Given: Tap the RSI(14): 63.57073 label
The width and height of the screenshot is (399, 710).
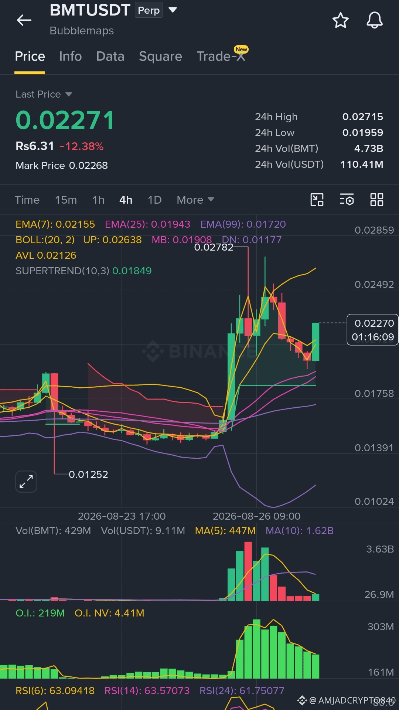Looking at the screenshot, I should (x=147, y=691).
